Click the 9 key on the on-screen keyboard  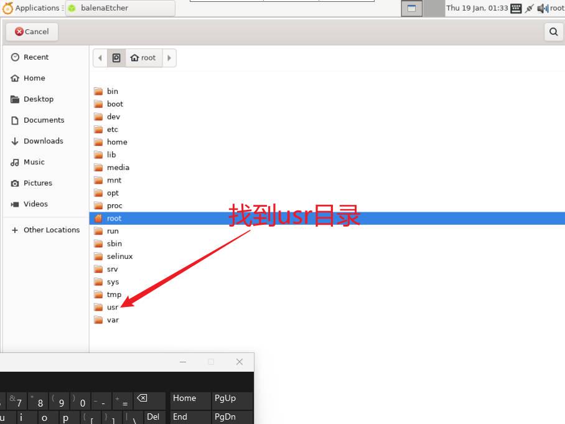(x=58, y=400)
